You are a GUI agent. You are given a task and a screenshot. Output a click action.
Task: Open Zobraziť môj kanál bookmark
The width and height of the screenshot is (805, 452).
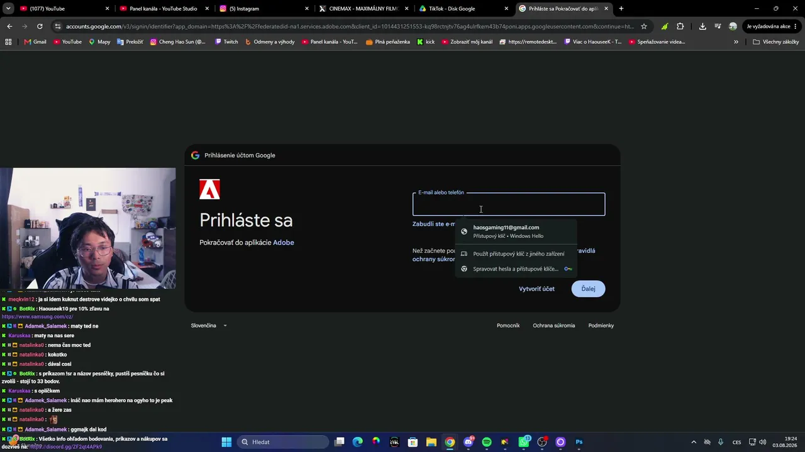468,42
